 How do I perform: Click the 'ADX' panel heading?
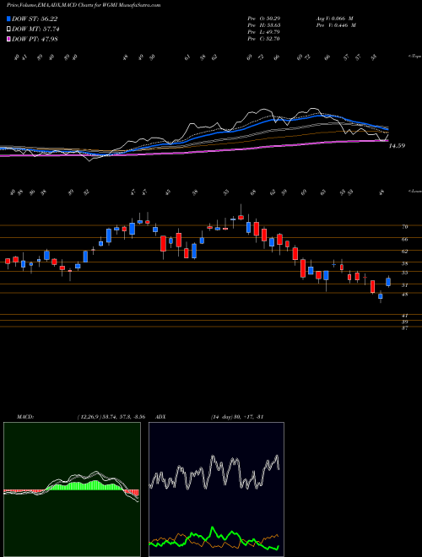(161, 417)
